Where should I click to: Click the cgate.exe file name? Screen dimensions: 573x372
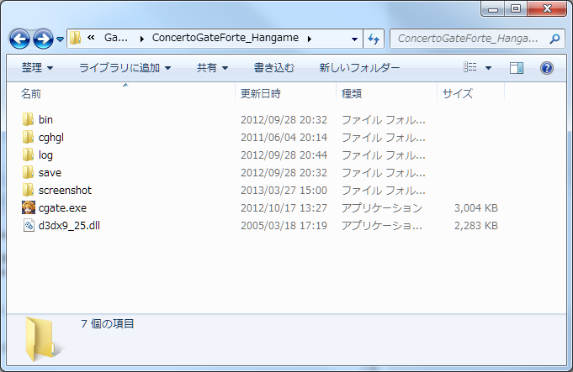(62, 208)
